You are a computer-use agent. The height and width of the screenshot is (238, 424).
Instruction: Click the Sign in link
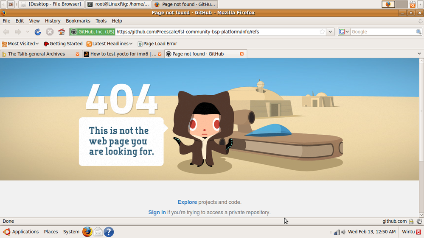[157, 212]
